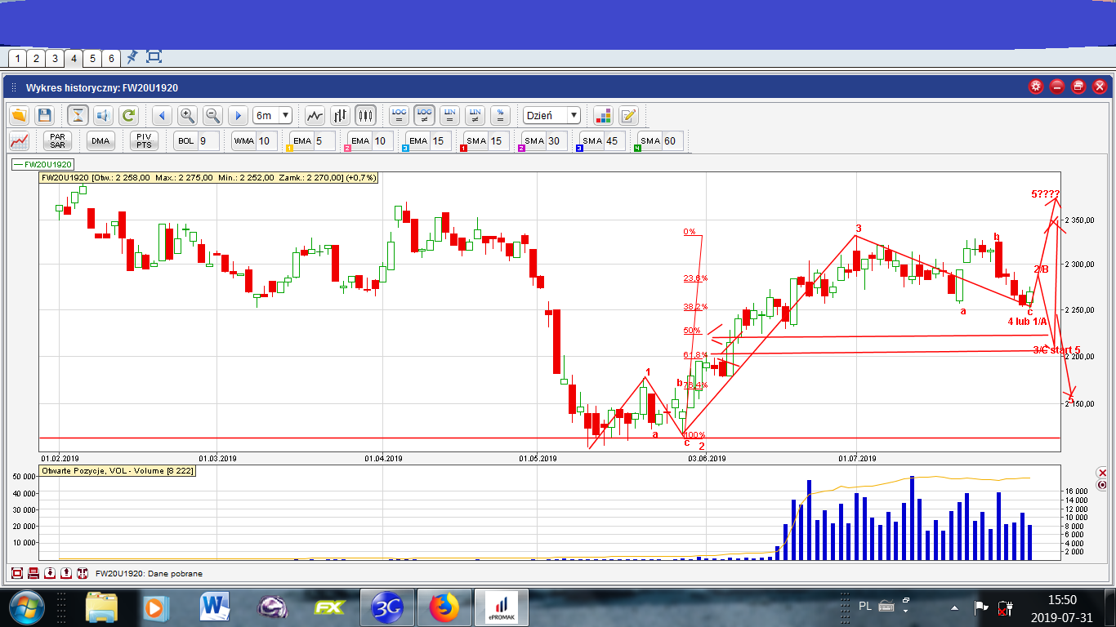Refresh chart data with the green arrow
The height and width of the screenshot is (627, 1116).
click(x=129, y=115)
